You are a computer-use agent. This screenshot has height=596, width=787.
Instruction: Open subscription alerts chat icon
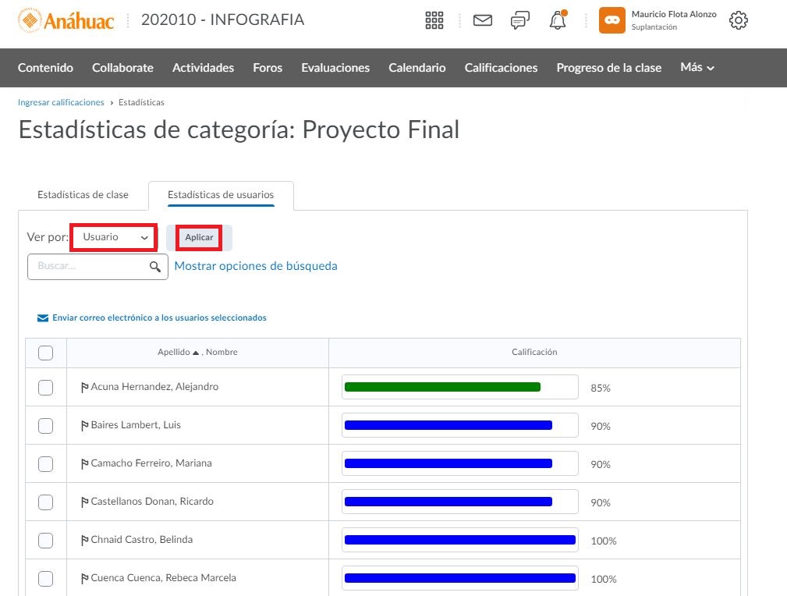tap(519, 21)
